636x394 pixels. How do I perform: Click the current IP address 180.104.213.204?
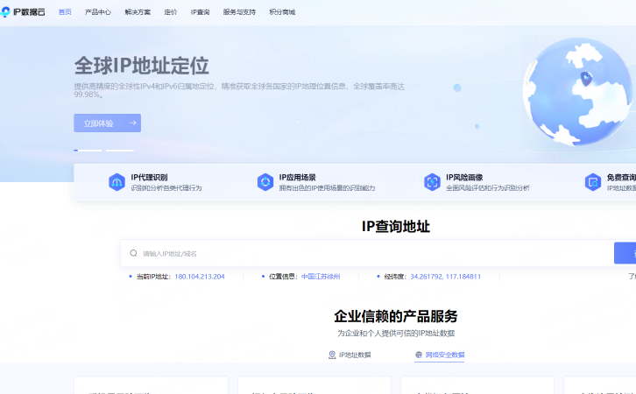tap(200, 277)
